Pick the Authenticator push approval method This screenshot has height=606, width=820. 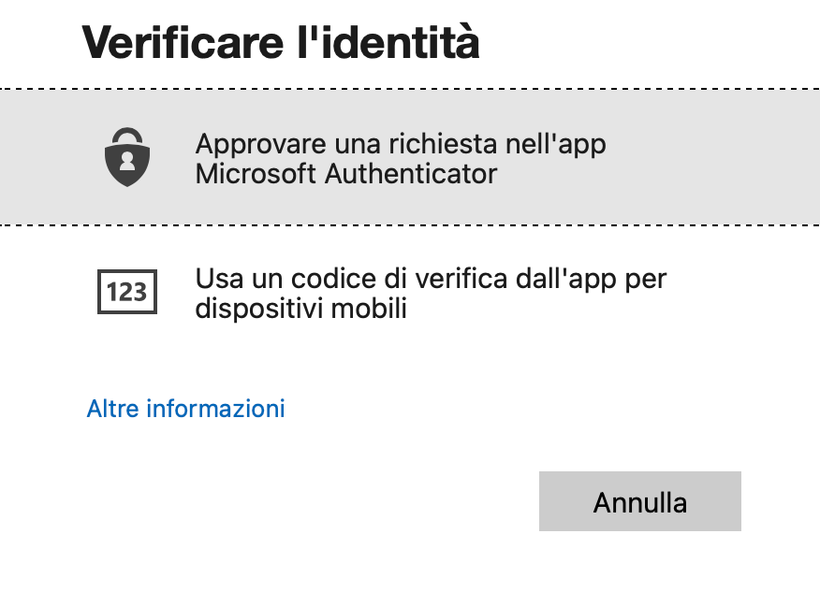point(410,157)
